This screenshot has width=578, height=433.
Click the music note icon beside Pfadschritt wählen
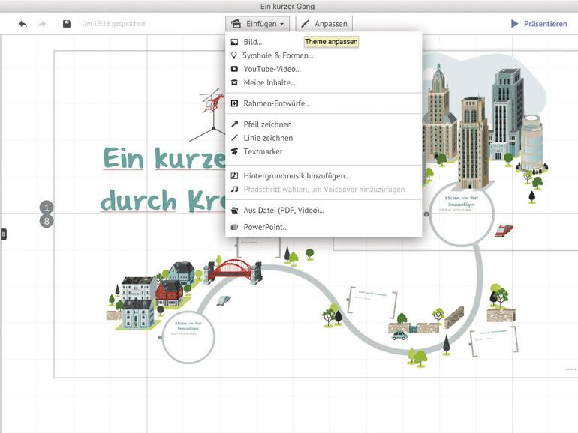point(234,189)
